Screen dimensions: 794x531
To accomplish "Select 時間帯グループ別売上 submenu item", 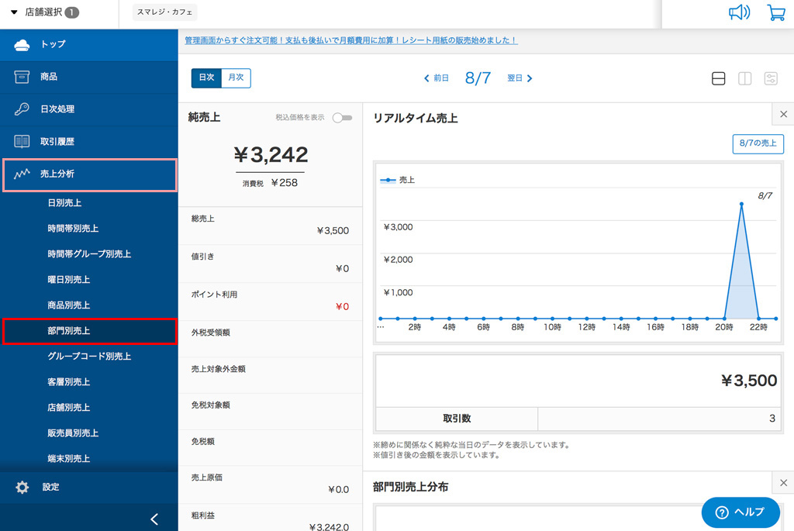I will coord(89,254).
